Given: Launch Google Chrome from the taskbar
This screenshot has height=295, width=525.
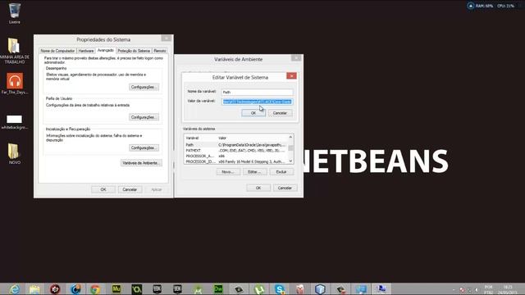Looking at the screenshot, I should pyautogui.click(x=95, y=289).
